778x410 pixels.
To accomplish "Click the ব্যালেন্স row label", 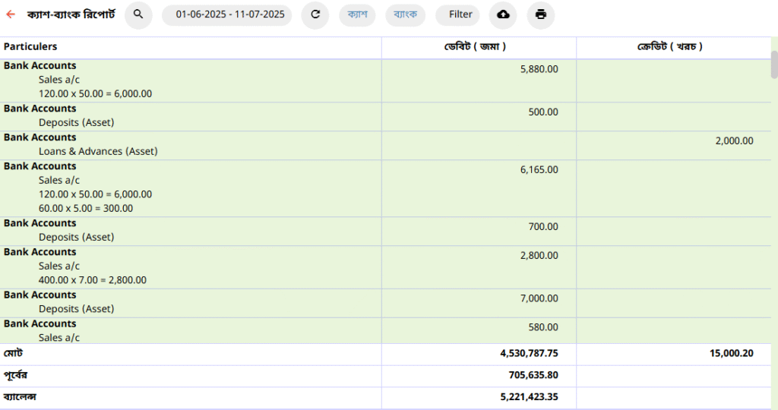I will click(20, 397).
